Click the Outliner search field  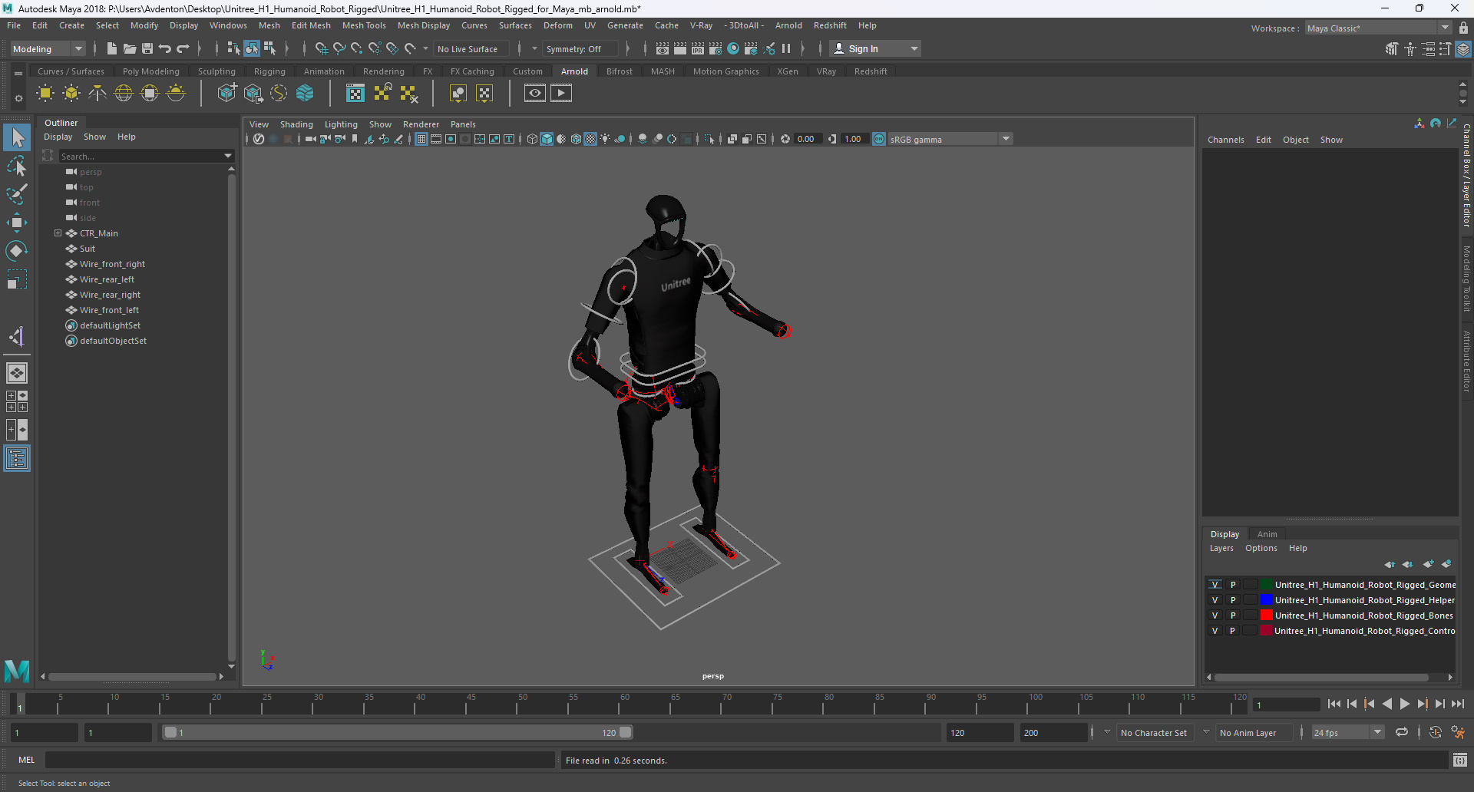[x=140, y=156]
